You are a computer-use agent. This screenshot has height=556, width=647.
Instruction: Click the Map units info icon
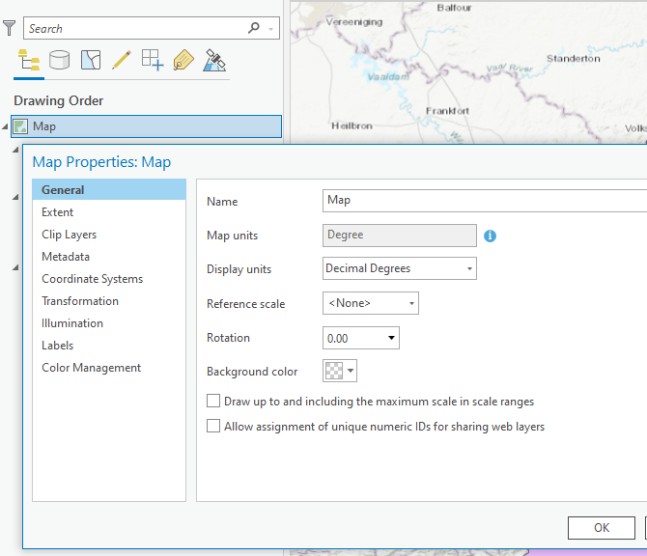(x=490, y=236)
